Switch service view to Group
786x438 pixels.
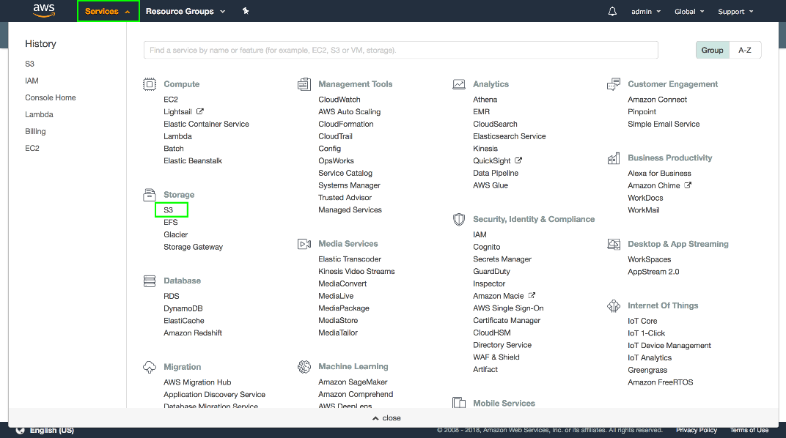[x=712, y=50]
